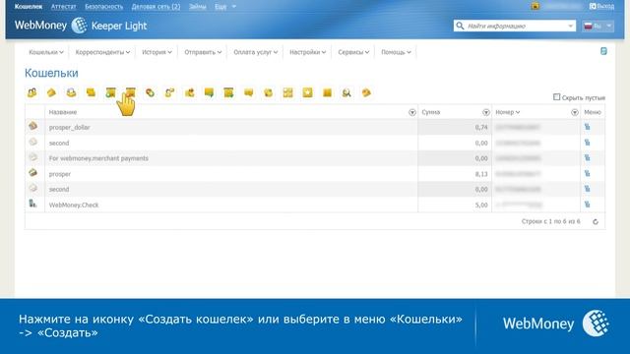
Task: Open the История dropdown menu
Action: 157,52
